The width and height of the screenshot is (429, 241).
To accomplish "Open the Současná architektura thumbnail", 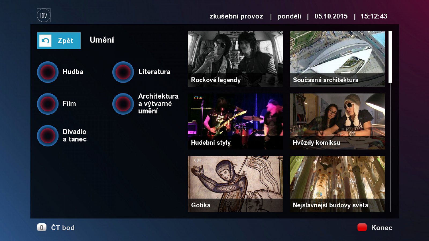I will (337, 58).
